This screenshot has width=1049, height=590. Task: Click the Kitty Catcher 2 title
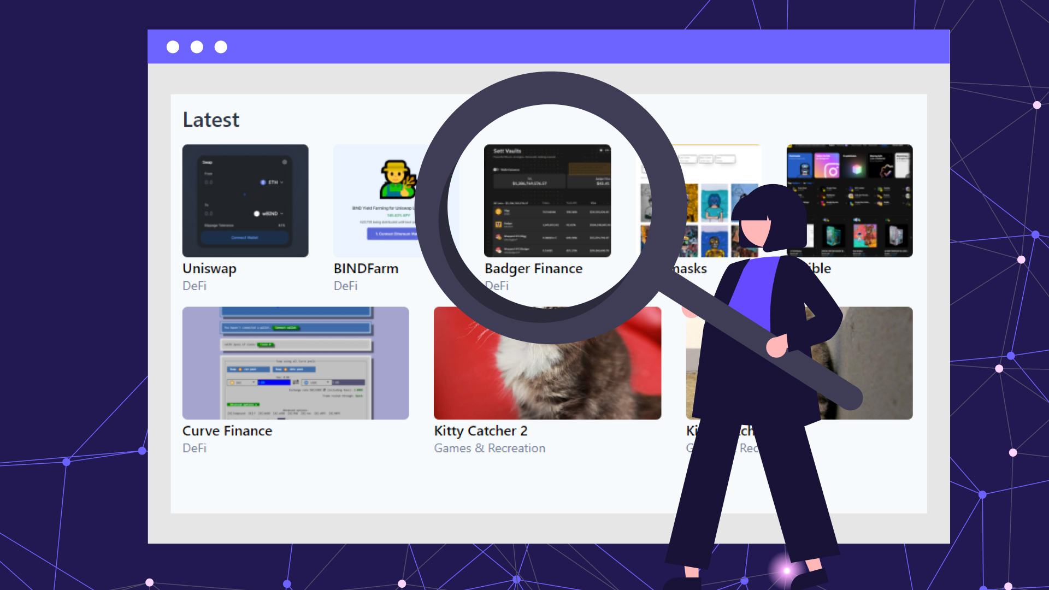[x=481, y=431]
